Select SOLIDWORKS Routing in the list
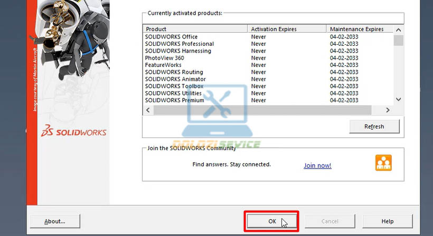The height and width of the screenshot is (236, 433). 174,72
